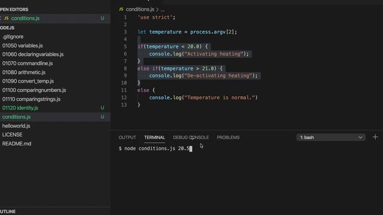Open 01080 arithmetic.js file
Viewport: 383px width, 215px height.
24,72
